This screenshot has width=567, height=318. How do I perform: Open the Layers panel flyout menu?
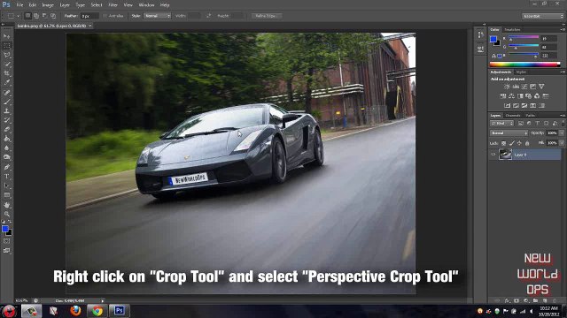(x=563, y=116)
